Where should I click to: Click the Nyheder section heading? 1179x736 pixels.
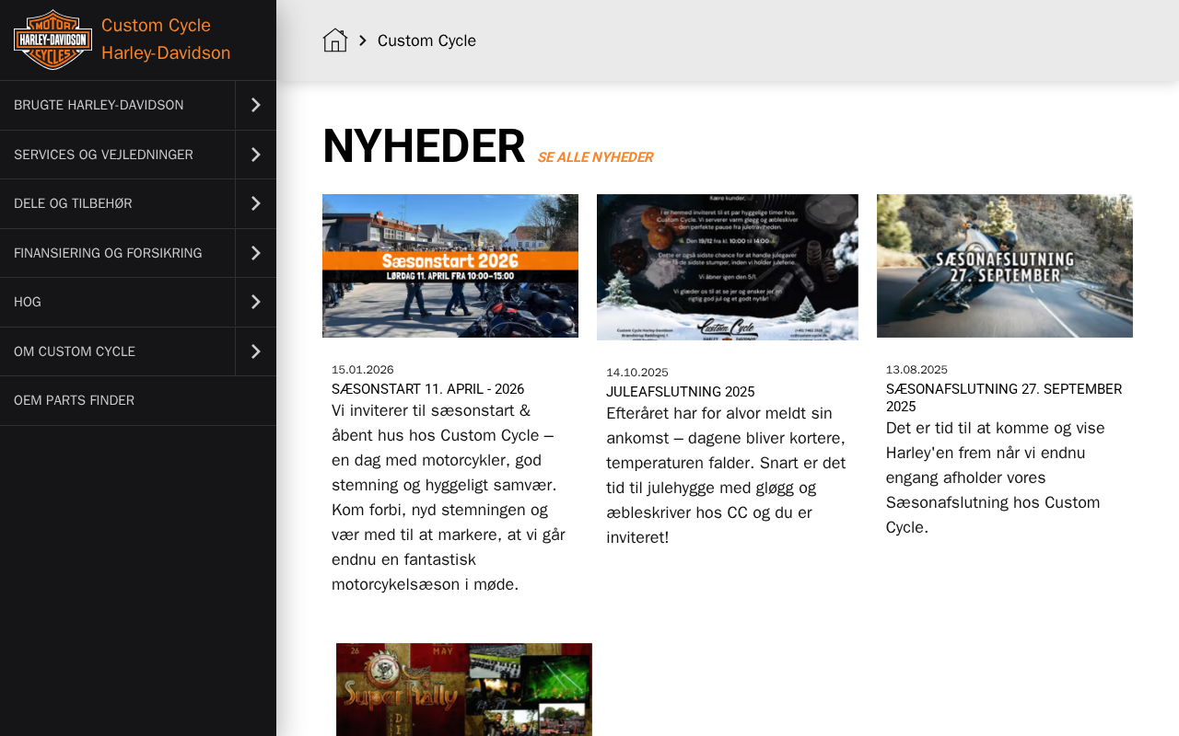click(424, 146)
